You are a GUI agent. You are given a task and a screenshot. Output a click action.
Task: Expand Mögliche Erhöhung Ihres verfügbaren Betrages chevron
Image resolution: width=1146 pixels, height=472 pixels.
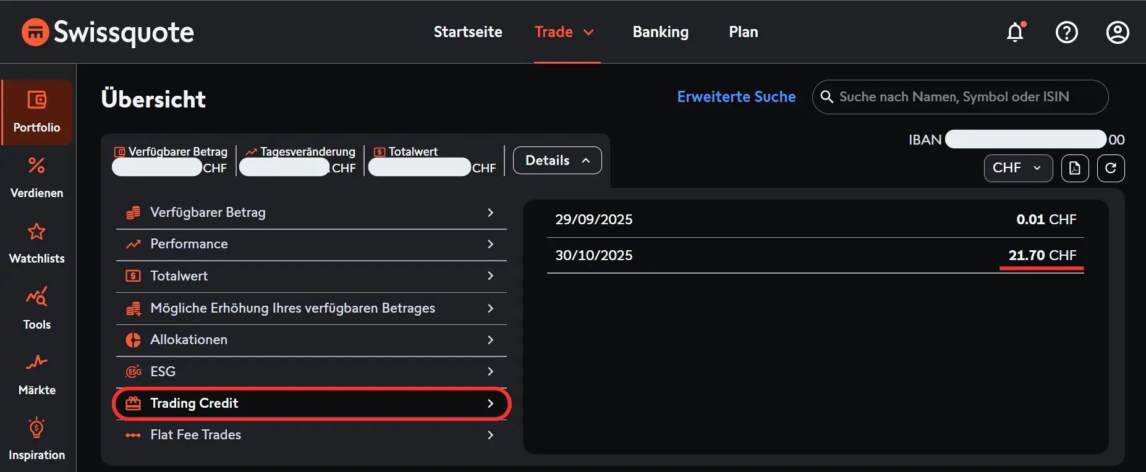tap(490, 308)
